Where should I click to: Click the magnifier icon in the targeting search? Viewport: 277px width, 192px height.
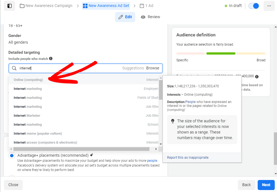click(14, 68)
